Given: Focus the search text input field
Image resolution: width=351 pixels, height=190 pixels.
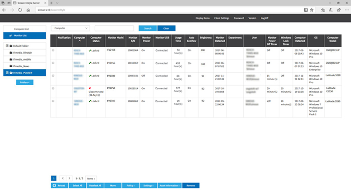Looking at the screenshot, I should pos(114,28).
